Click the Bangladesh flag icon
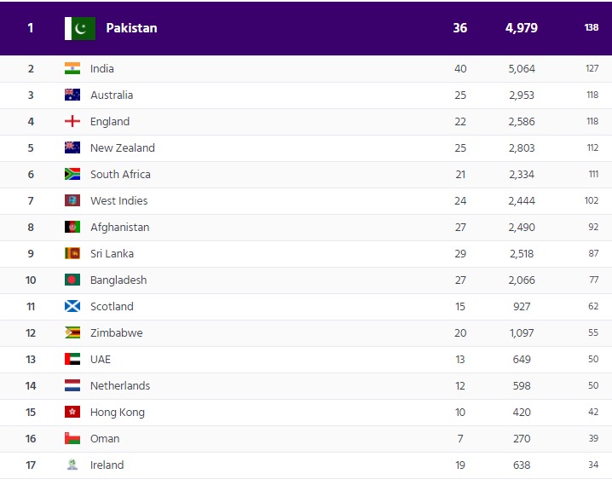 pos(72,280)
